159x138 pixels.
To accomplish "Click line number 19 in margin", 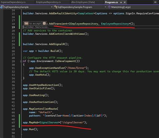I will pos(13,27).
